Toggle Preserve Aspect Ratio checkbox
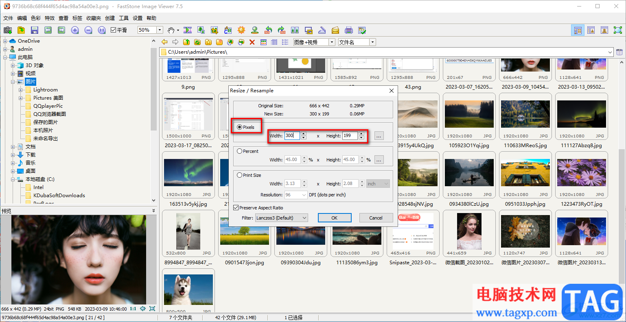626x322 pixels. (x=236, y=208)
